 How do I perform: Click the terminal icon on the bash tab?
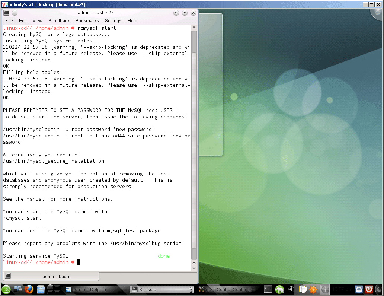tap(8, 276)
